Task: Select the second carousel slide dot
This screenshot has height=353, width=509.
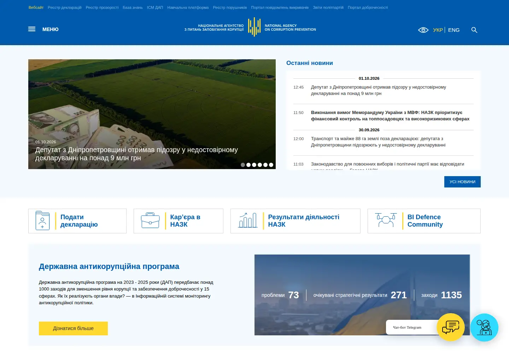Action: [248, 165]
